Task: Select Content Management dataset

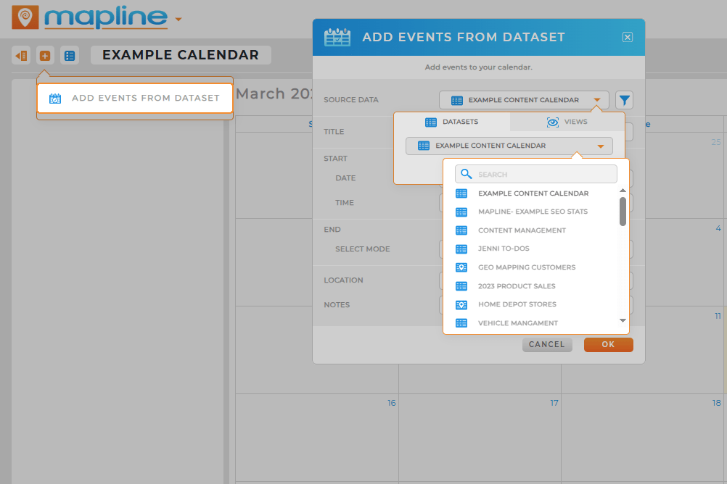Action: click(x=522, y=230)
